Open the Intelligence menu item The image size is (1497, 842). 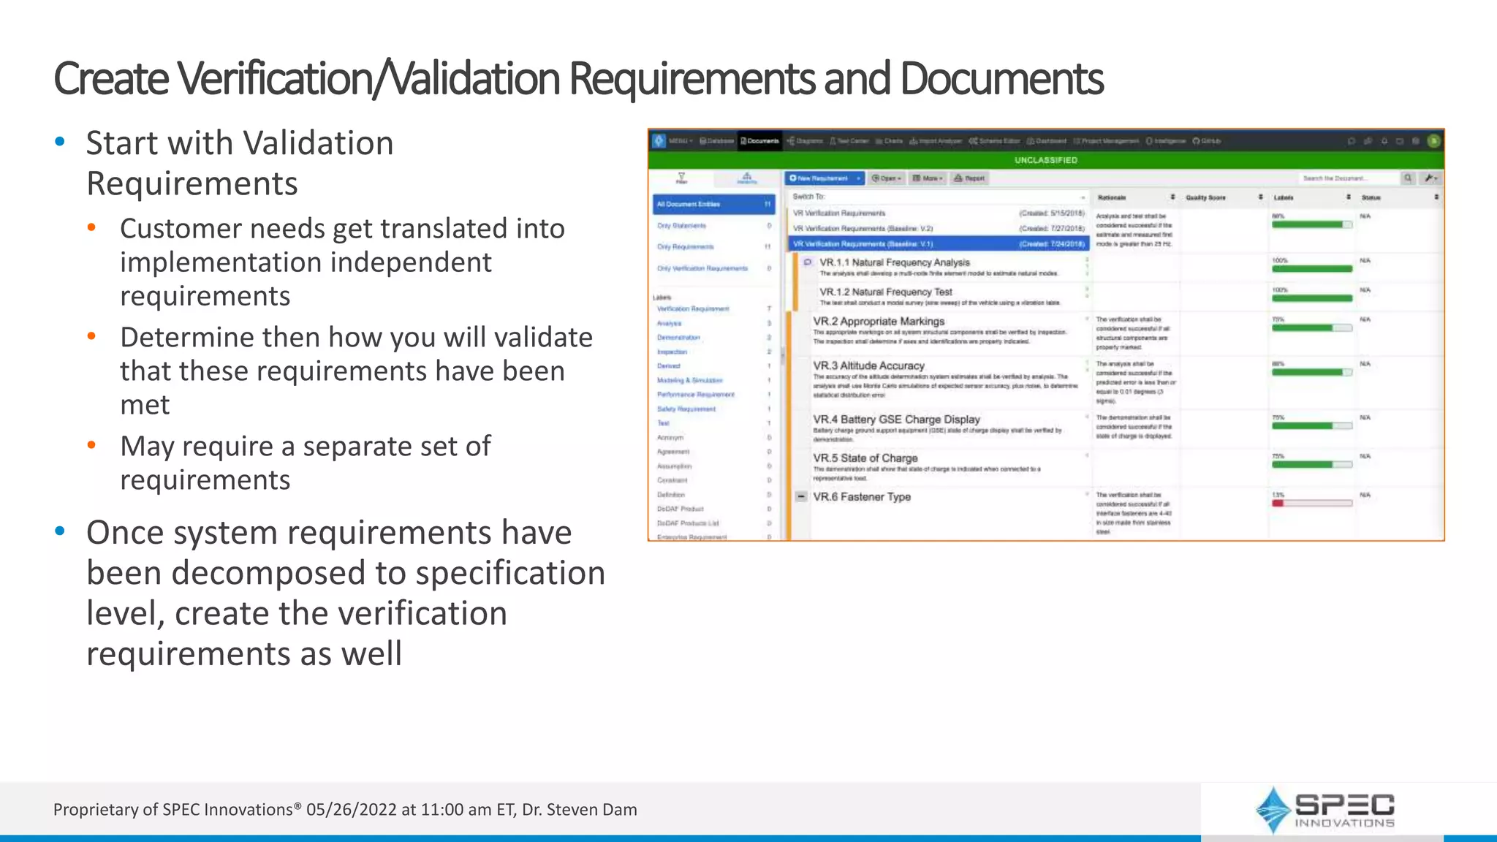click(x=1166, y=141)
